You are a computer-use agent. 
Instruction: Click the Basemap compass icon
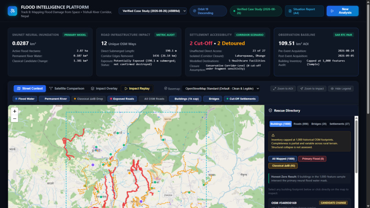tap(166, 88)
